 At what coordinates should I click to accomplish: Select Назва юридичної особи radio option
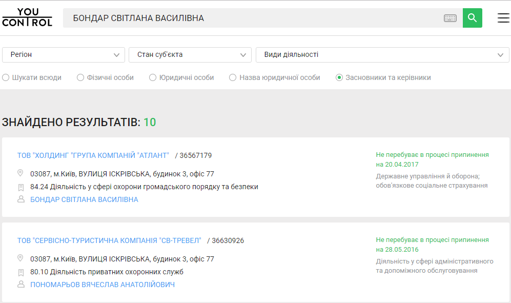point(233,78)
